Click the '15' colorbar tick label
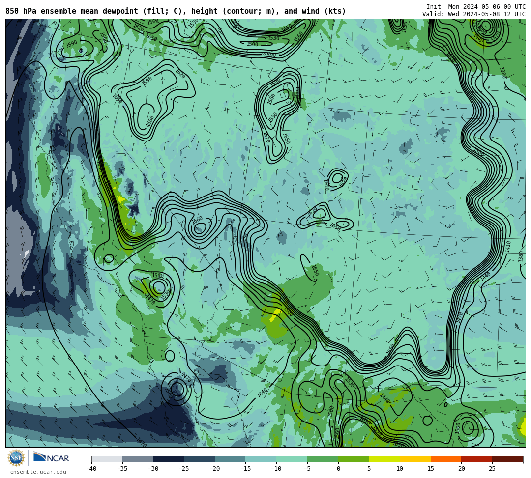The image size is (531, 478). coord(430,469)
